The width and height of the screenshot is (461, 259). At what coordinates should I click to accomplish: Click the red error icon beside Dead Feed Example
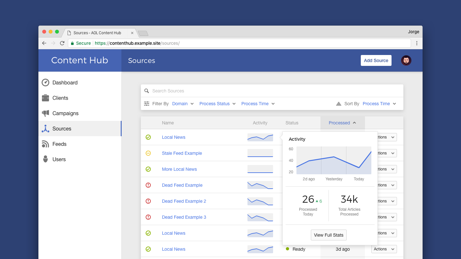click(x=148, y=185)
